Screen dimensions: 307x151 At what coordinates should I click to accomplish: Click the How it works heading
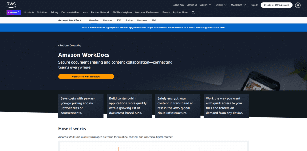(72, 129)
